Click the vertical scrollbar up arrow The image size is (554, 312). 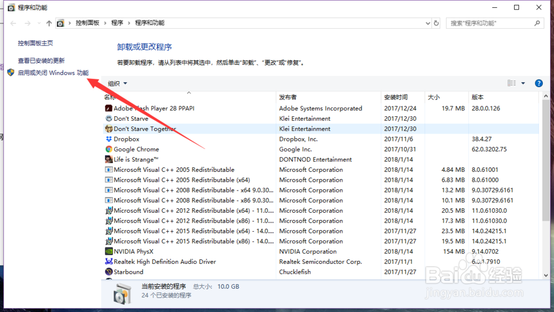pyautogui.click(x=546, y=96)
